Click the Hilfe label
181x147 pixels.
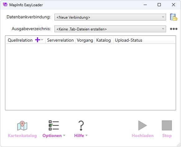tap(79, 136)
